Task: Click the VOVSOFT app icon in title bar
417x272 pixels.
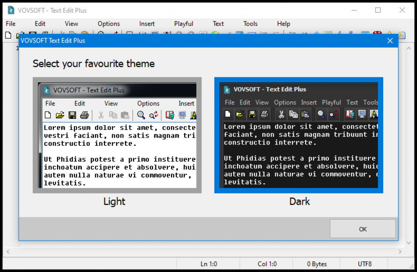Action: coord(11,10)
